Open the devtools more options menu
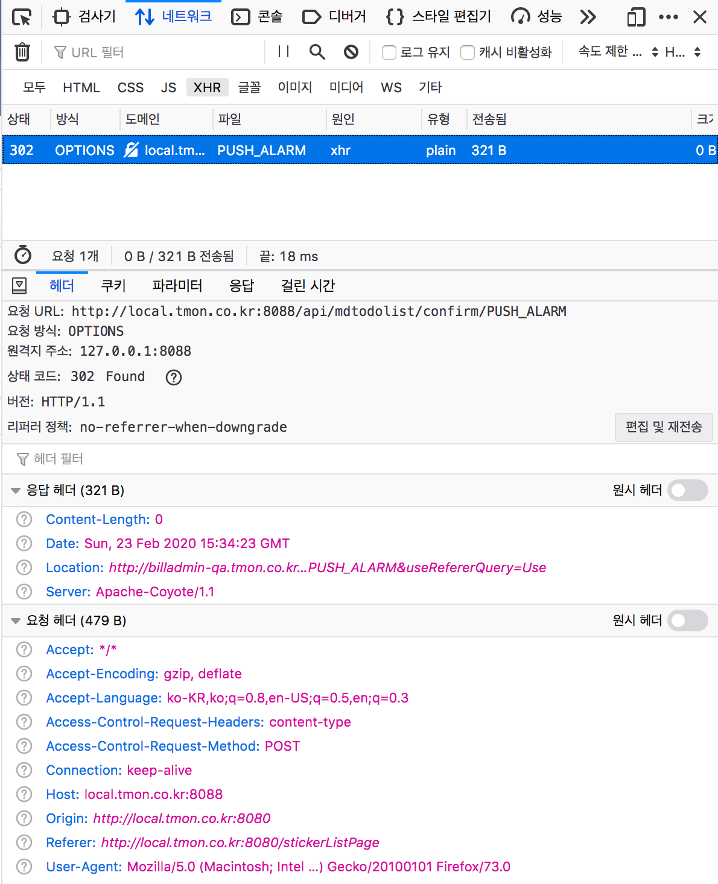718x884 pixels. pyautogui.click(x=669, y=17)
